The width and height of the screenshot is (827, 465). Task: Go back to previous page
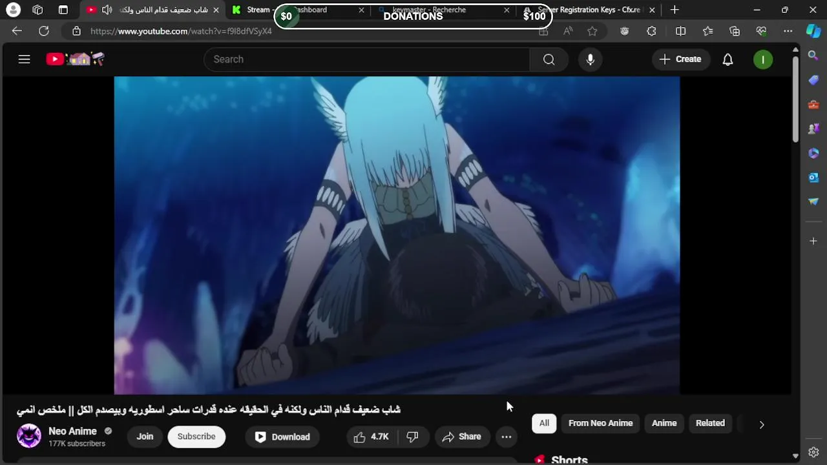[17, 31]
